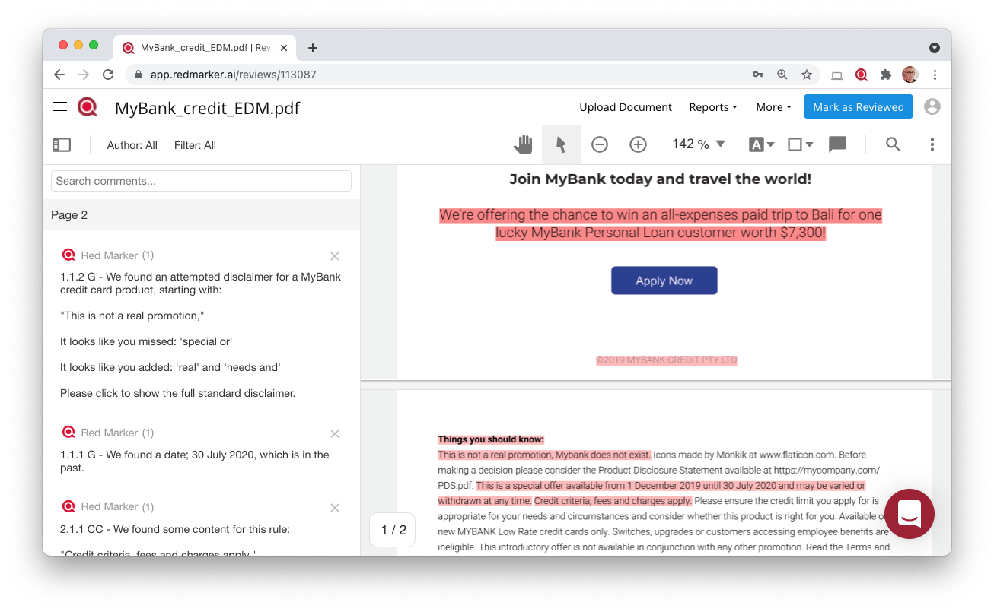Select the MyBank_credit_EDM.pdf browser tab
The height and width of the screenshot is (612, 994).
click(205, 48)
